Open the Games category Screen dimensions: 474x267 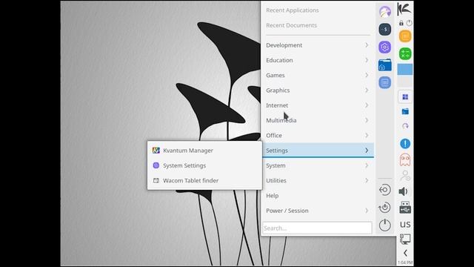[318, 75]
